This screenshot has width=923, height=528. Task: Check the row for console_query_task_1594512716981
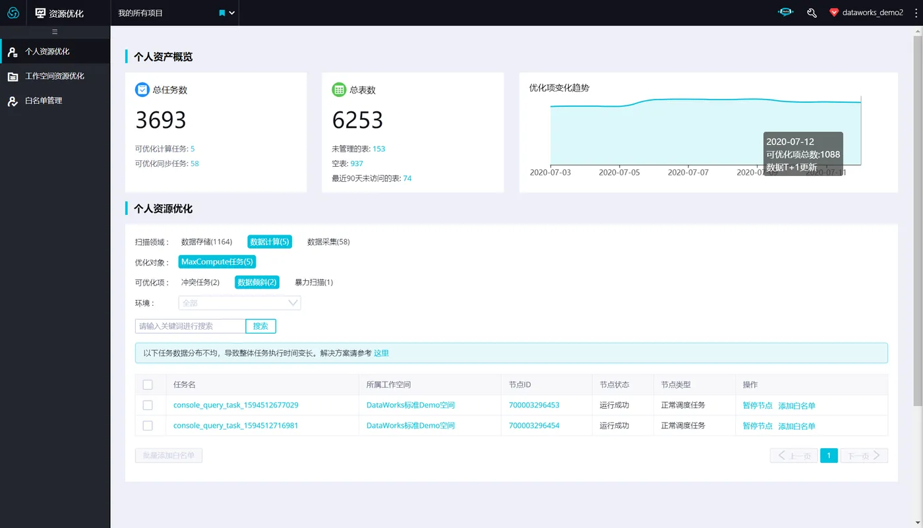(148, 426)
